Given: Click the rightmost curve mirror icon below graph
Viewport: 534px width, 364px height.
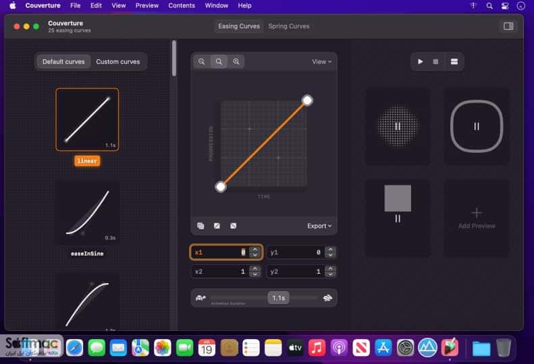Looking at the screenshot, I should click(234, 226).
